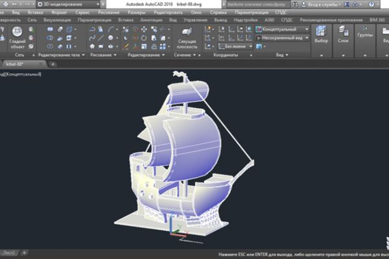Click the keyword search input field

pyautogui.click(x=257, y=5)
